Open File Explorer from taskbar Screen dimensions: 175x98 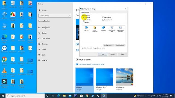tap(64, 96)
